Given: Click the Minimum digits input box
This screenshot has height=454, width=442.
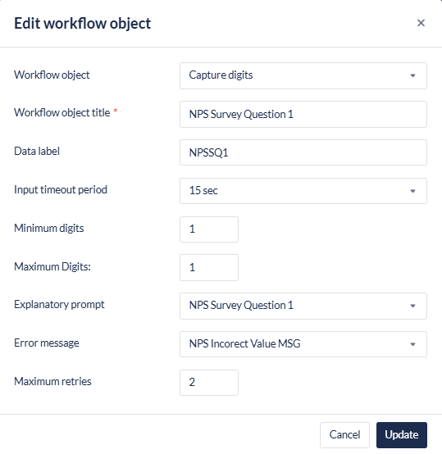Looking at the screenshot, I should click(x=209, y=229).
